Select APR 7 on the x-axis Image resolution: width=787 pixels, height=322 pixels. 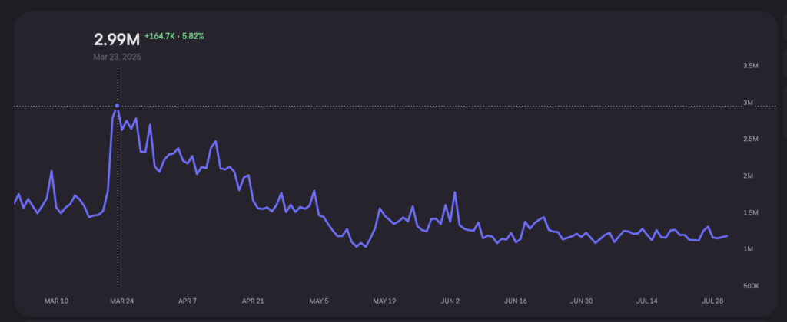187,301
